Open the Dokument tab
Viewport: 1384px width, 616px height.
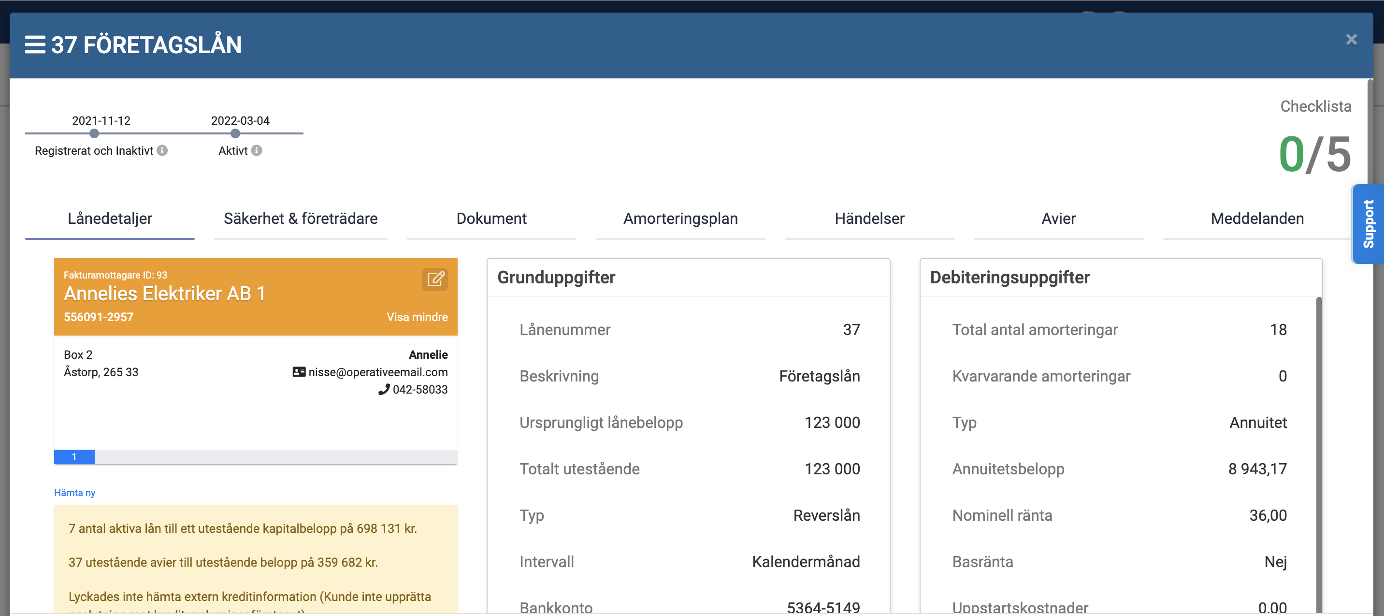[491, 219]
